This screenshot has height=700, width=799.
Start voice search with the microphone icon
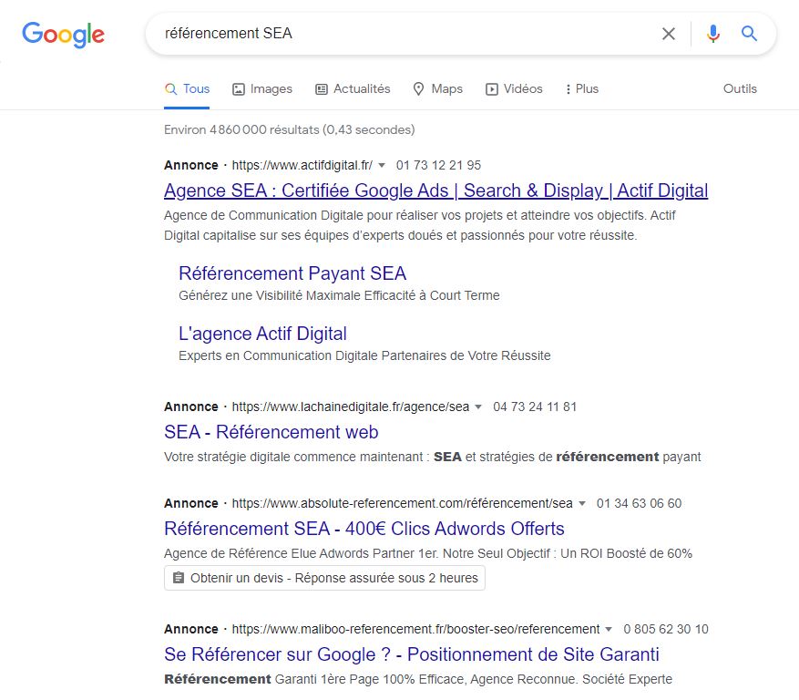(x=712, y=34)
